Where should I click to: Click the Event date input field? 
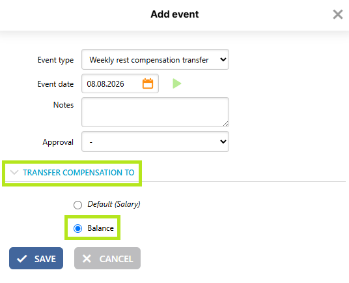(x=111, y=83)
